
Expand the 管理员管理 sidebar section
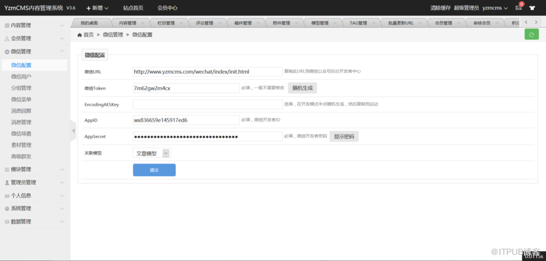(34, 182)
